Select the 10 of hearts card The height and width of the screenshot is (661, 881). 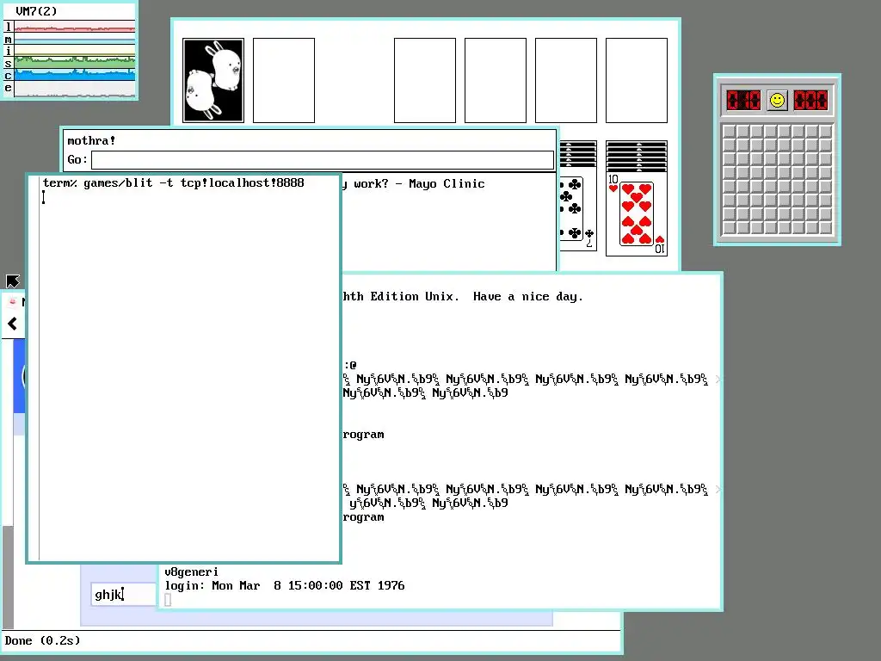coord(637,214)
